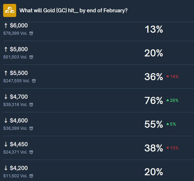Open the ↓ $4,450 outcome
Image resolution: width=194 pixels, height=181 pixels.
16,144
